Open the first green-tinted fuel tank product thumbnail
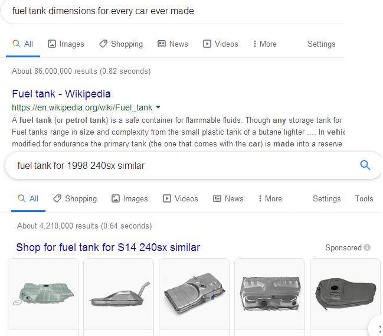The width and height of the screenshot is (383, 336). (x=43, y=294)
